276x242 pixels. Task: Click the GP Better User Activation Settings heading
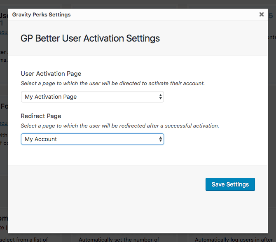tap(90, 38)
